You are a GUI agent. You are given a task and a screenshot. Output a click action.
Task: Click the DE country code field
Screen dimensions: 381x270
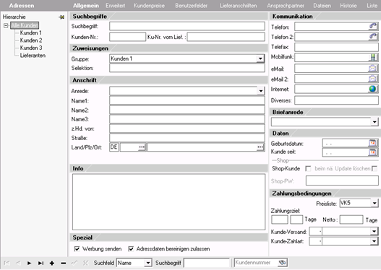pos(114,147)
